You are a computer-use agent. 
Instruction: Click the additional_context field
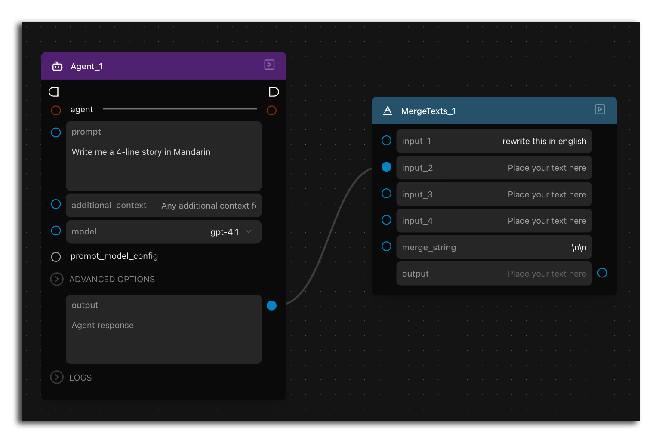click(163, 205)
